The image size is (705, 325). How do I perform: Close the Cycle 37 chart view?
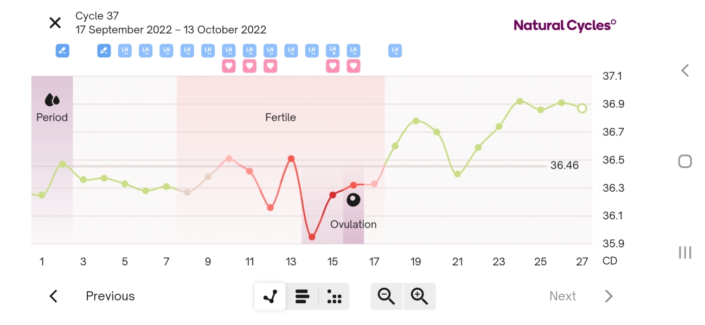click(x=55, y=23)
